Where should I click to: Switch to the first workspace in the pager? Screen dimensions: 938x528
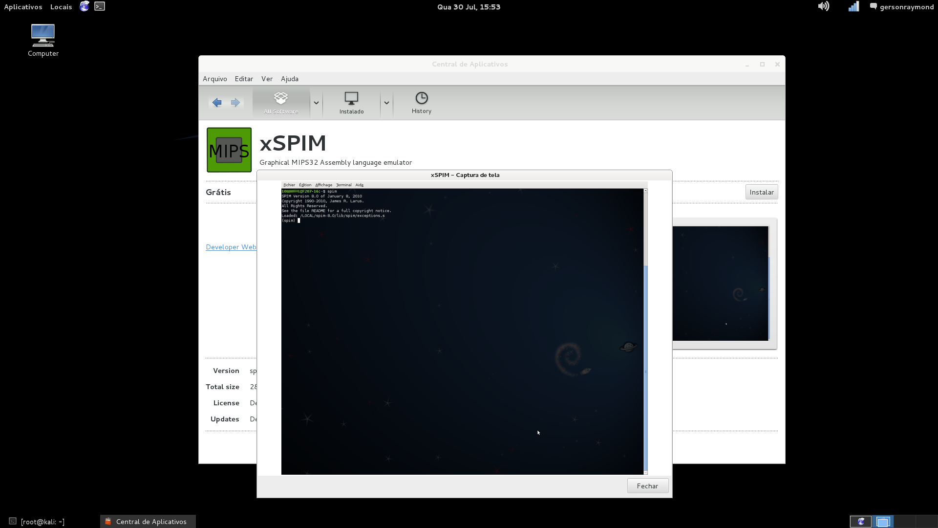(x=860, y=522)
